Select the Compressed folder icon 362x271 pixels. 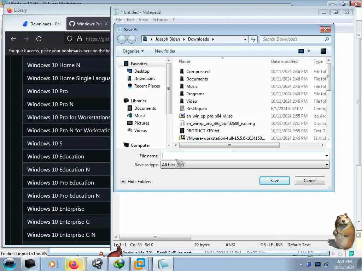[x=182, y=71]
